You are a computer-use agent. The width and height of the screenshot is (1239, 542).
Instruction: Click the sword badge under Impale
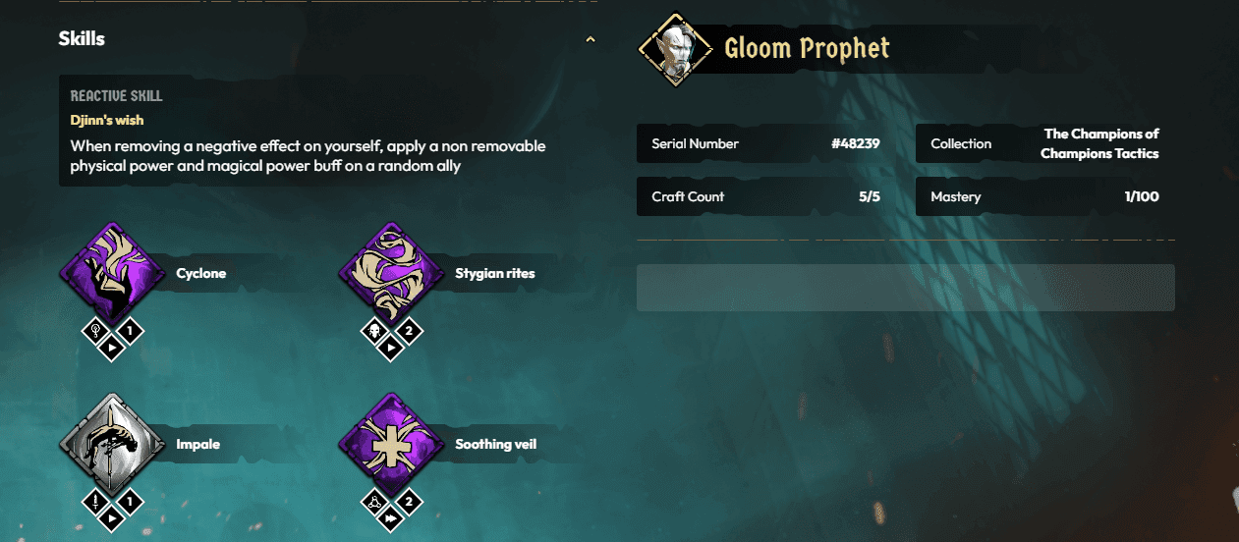(95, 503)
